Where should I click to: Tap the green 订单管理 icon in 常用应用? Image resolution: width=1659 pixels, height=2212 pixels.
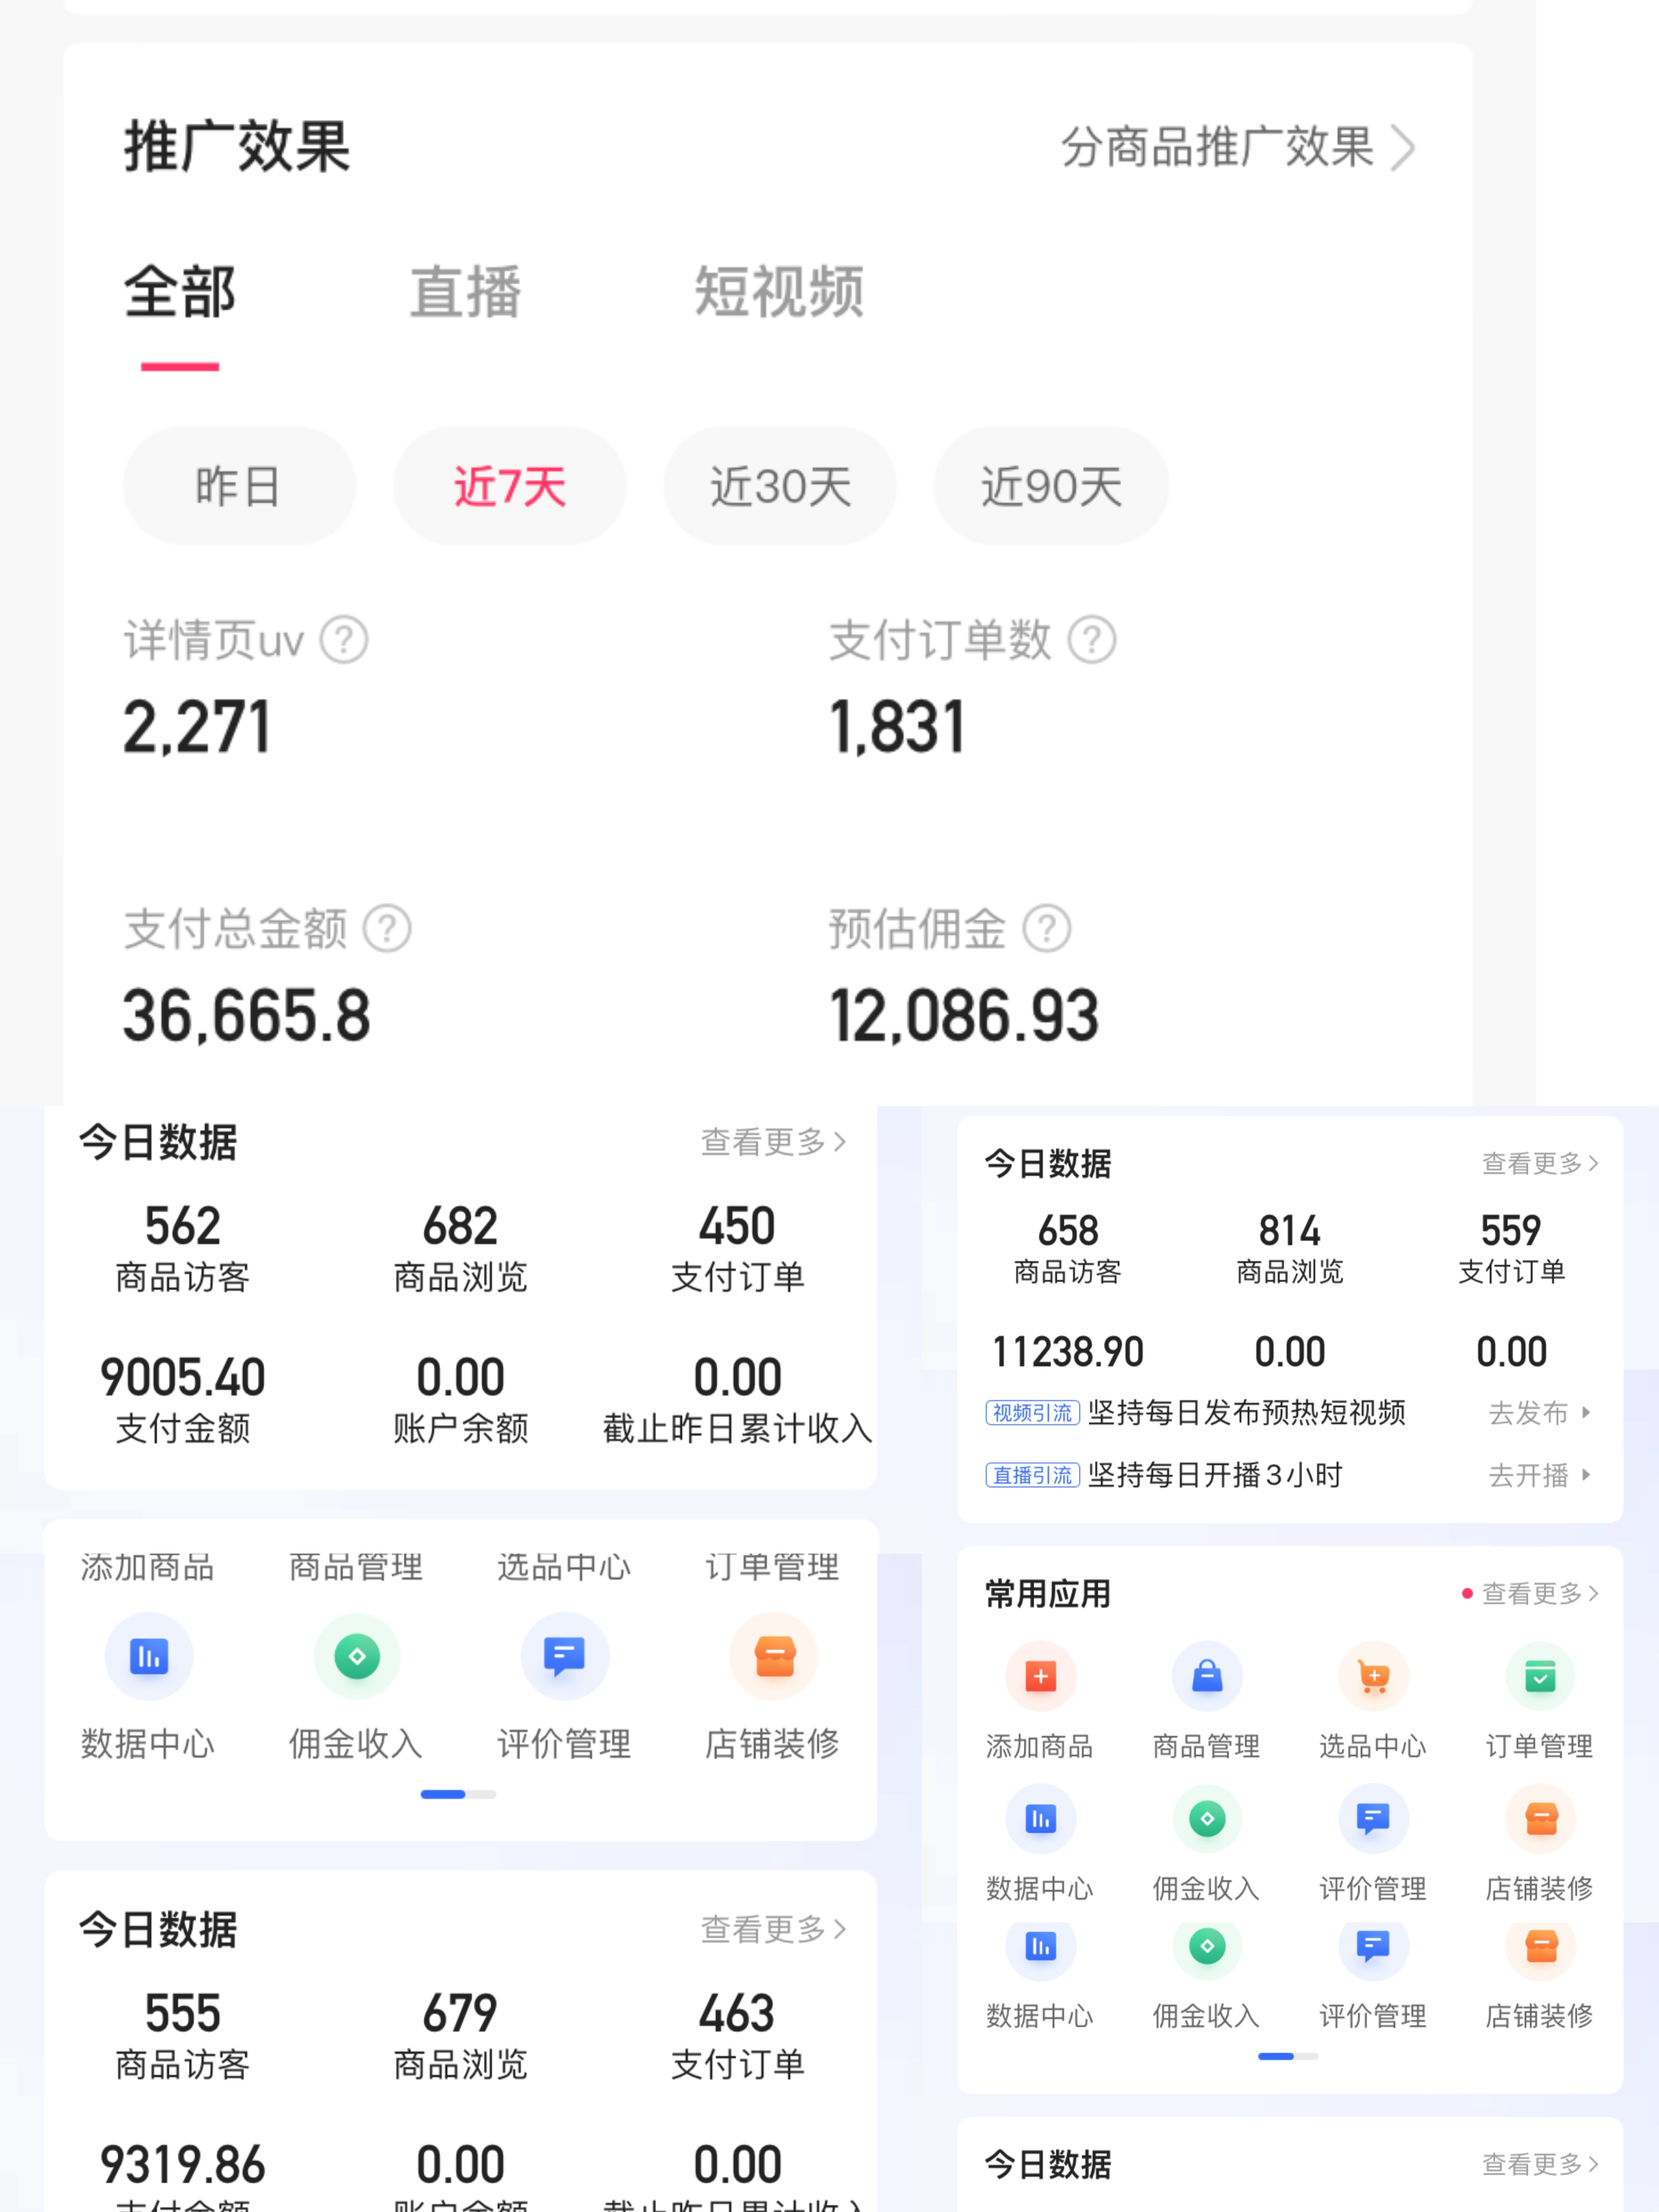pyautogui.click(x=1540, y=1676)
